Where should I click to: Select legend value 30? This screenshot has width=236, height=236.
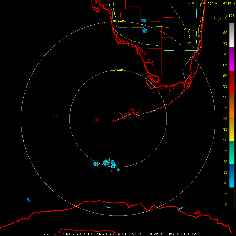pos(225,140)
